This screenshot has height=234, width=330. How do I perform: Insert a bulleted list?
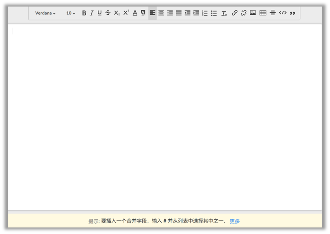(x=214, y=13)
